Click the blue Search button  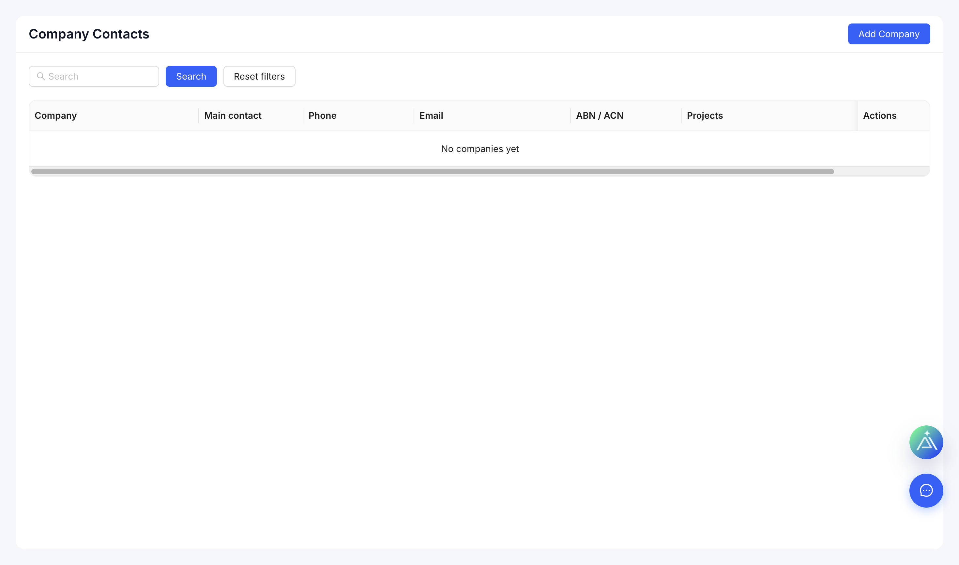(x=191, y=76)
